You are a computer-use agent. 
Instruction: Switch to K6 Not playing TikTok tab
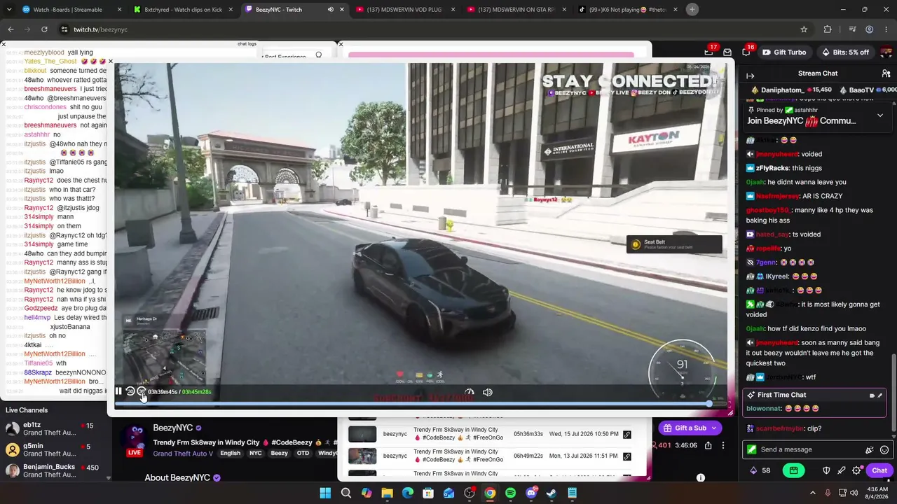[x=628, y=10]
